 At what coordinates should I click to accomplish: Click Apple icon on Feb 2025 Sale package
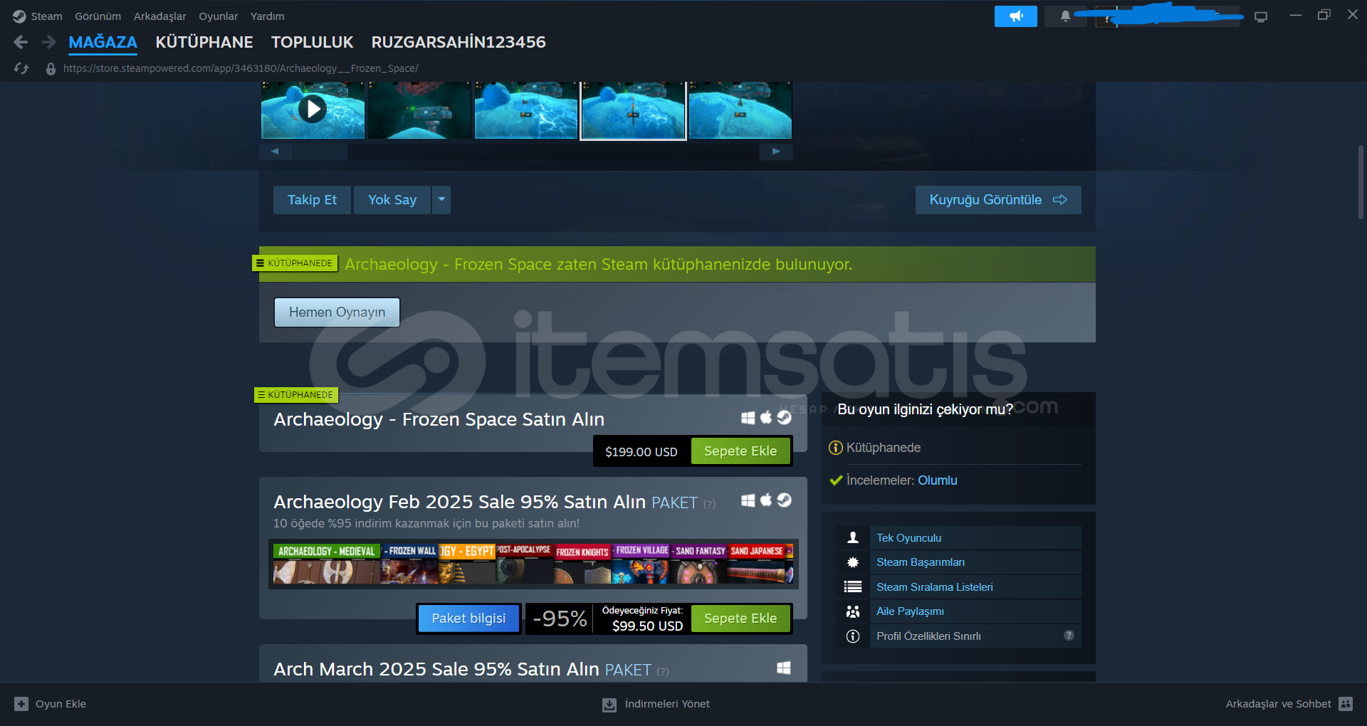point(766,500)
